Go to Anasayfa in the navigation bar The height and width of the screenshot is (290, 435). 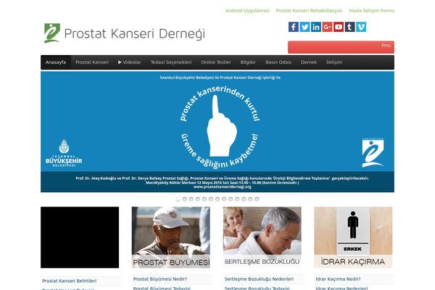(x=56, y=62)
